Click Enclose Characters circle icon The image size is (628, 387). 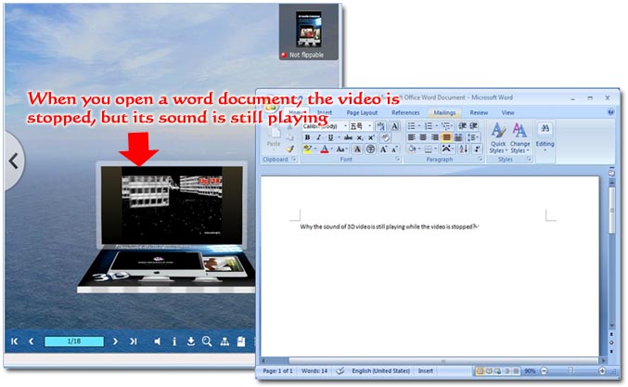pos(371,149)
